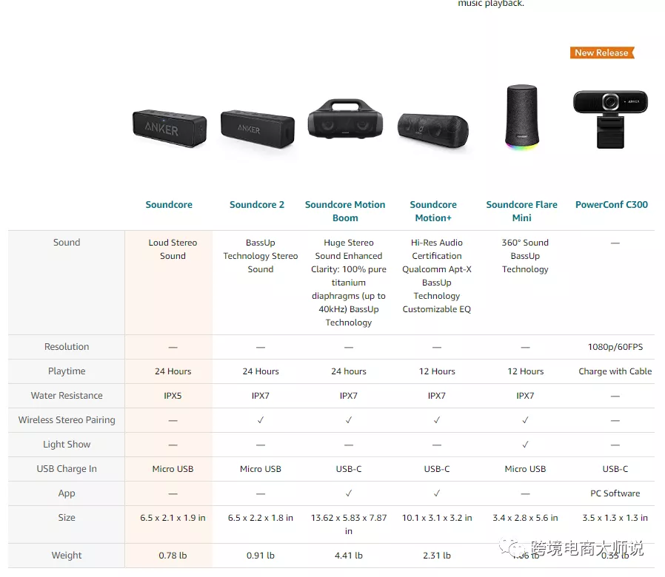Click the Soundcore 2 wireless stereo pairing checkmark

click(x=261, y=420)
